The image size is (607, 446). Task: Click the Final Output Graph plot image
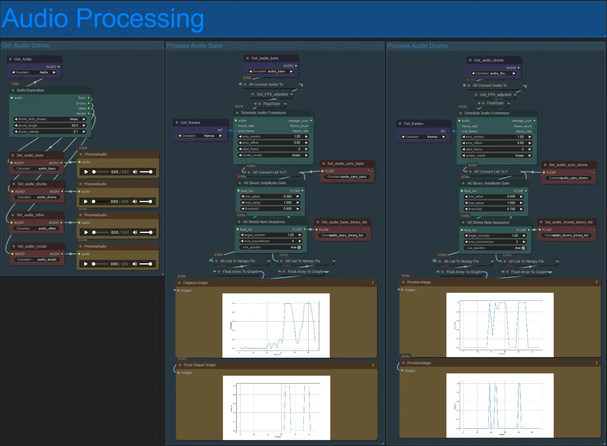tap(277, 408)
